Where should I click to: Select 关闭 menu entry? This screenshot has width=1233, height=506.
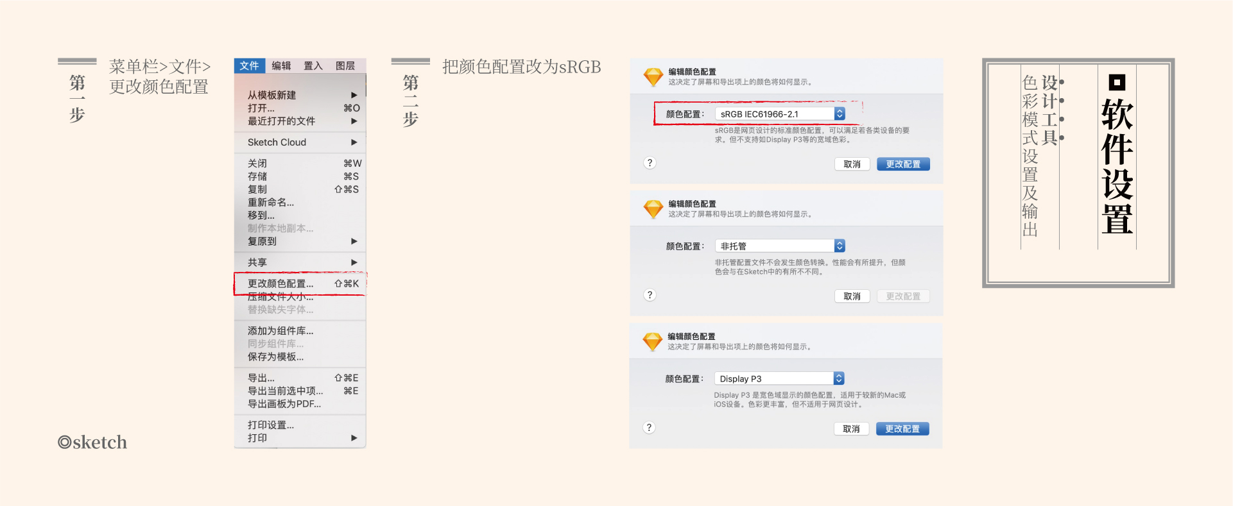300,163
